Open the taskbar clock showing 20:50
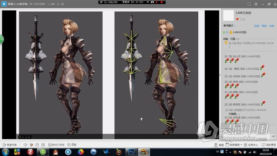This screenshot has height=156, width=277. [x=266, y=152]
